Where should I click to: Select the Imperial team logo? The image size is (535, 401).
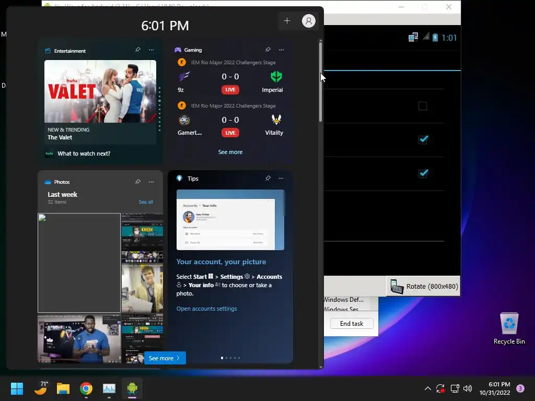276,76
